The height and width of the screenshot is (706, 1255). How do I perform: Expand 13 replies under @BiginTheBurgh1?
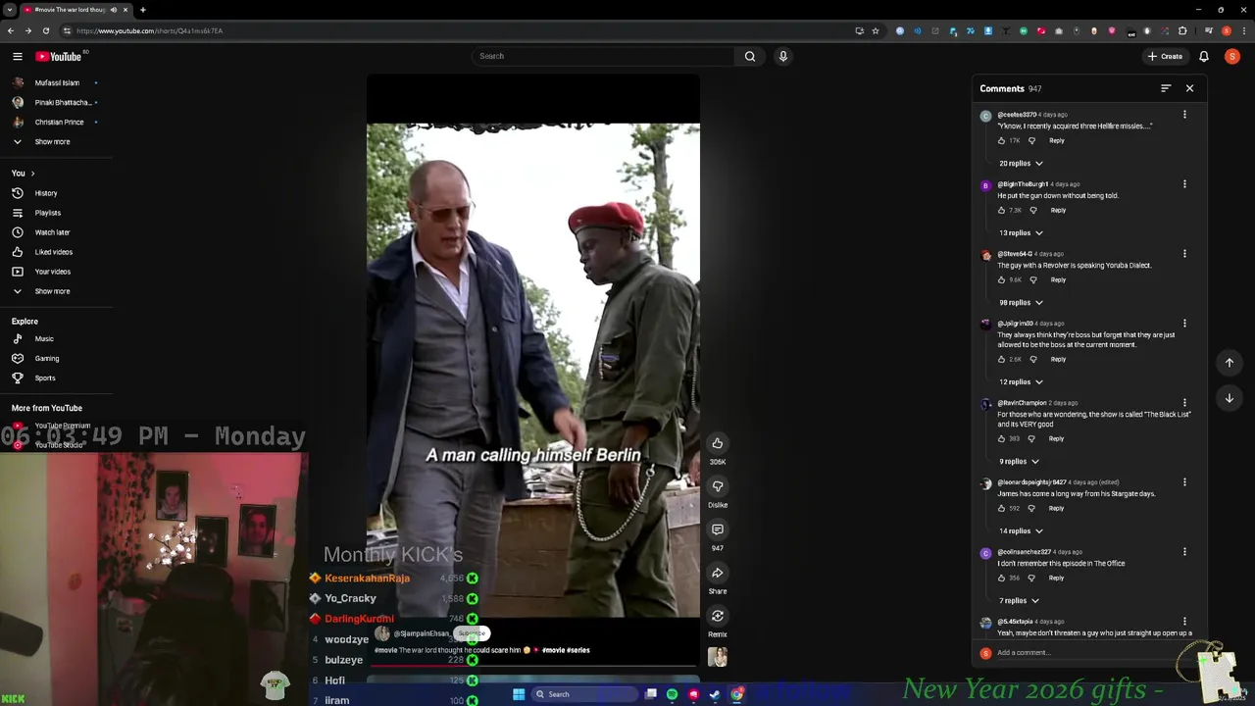pyautogui.click(x=1021, y=232)
